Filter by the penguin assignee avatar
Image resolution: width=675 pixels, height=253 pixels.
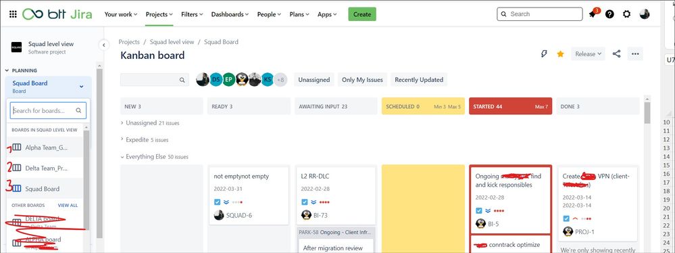coord(242,79)
